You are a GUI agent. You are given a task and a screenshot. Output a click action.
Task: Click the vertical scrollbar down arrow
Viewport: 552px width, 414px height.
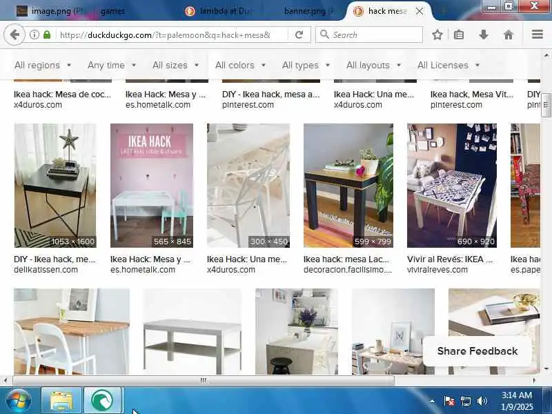pyautogui.click(x=546, y=369)
